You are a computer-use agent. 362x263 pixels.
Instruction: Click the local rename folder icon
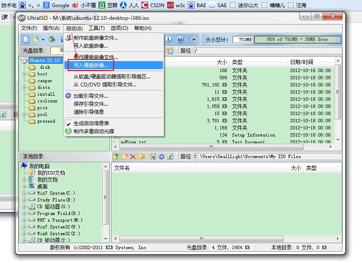pos(141,157)
